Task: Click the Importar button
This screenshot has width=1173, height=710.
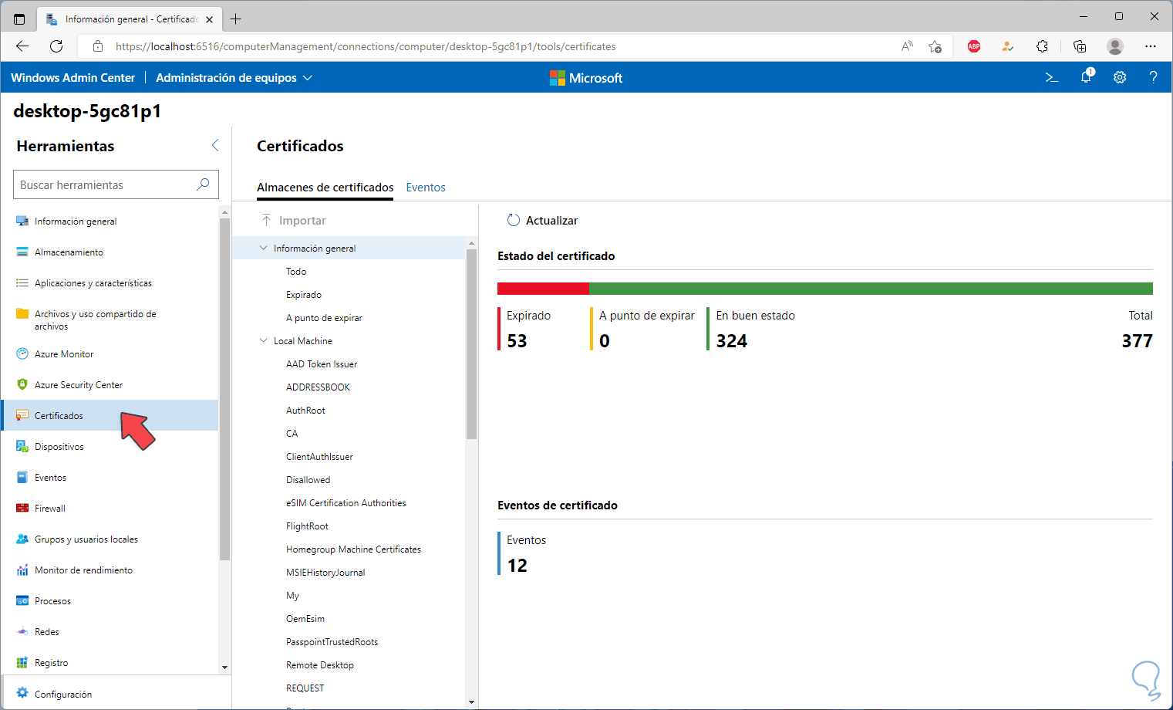Action: tap(293, 221)
